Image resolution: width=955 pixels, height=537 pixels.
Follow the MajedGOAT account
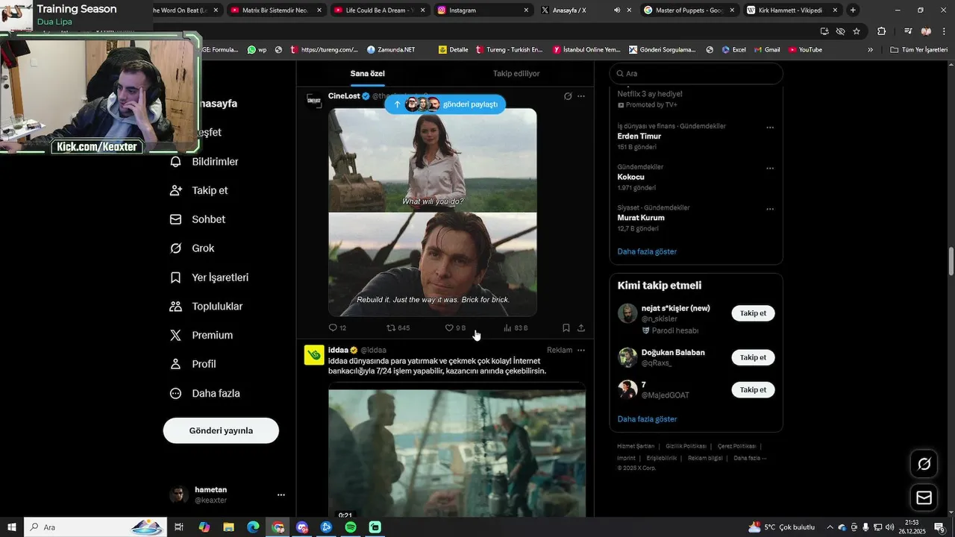point(753,389)
